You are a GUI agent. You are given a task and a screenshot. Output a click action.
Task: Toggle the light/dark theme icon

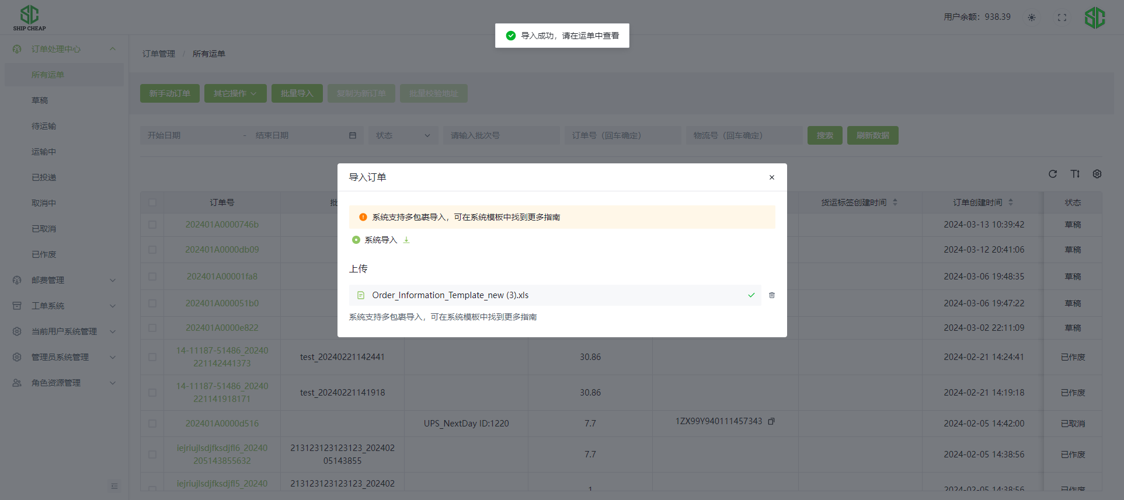point(1032,18)
